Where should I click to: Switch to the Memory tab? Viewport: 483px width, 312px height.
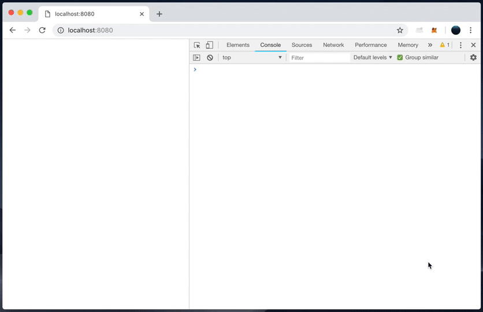(x=408, y=45)
